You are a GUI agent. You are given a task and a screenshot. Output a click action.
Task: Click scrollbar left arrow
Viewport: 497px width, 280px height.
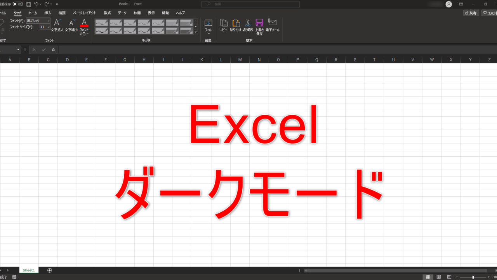306,270
